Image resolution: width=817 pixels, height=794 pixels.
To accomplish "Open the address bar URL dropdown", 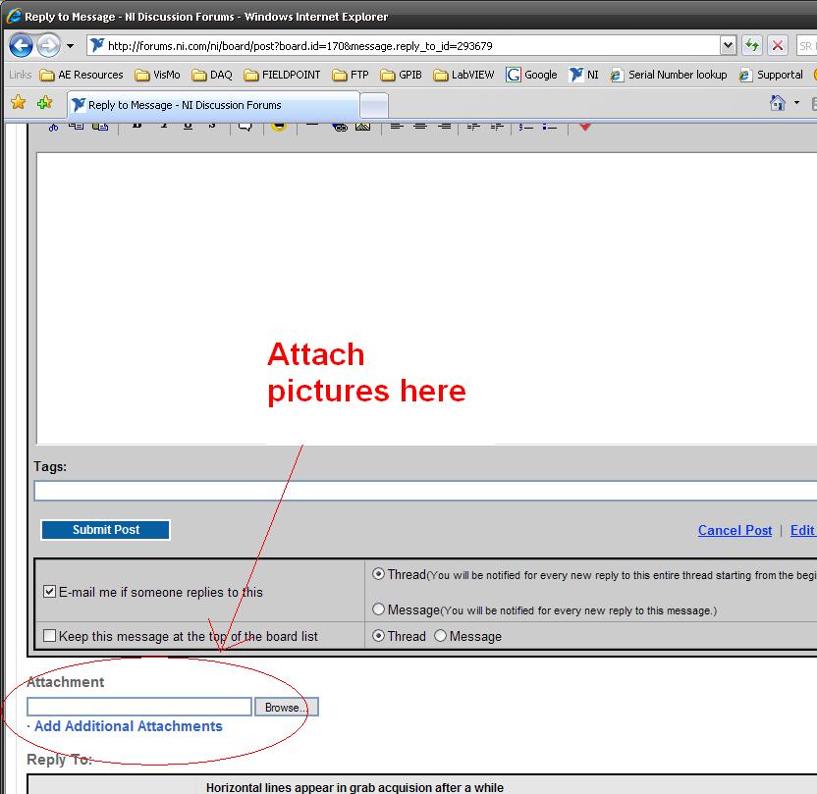I will [x=728, y=45].
